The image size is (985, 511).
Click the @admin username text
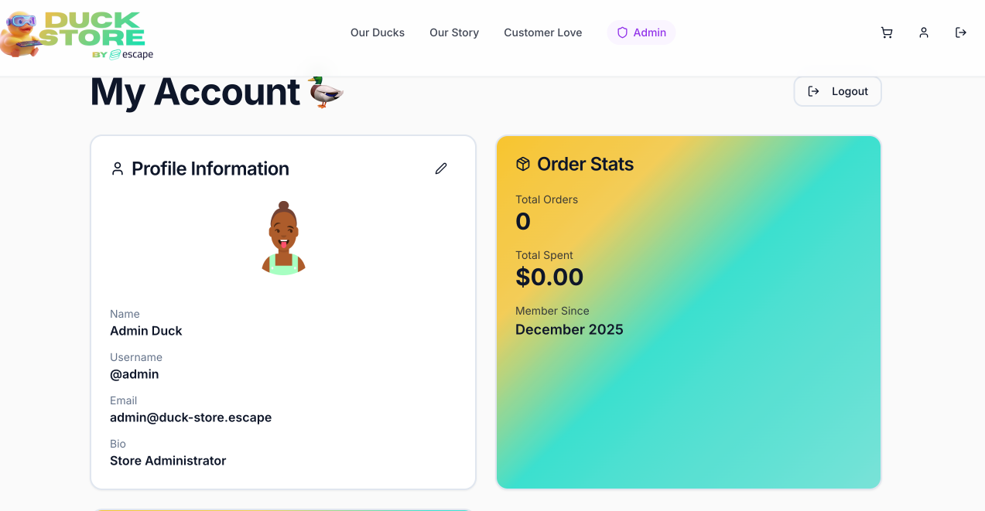click(135, 374)
